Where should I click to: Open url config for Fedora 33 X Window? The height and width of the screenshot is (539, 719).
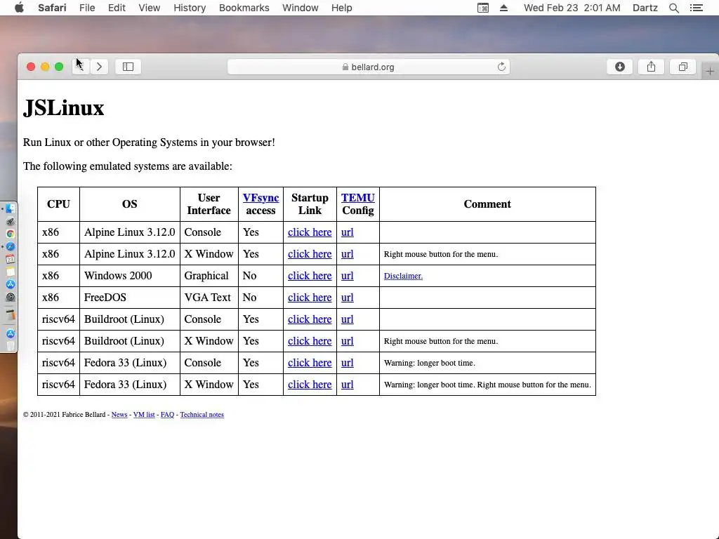point(347,385)
